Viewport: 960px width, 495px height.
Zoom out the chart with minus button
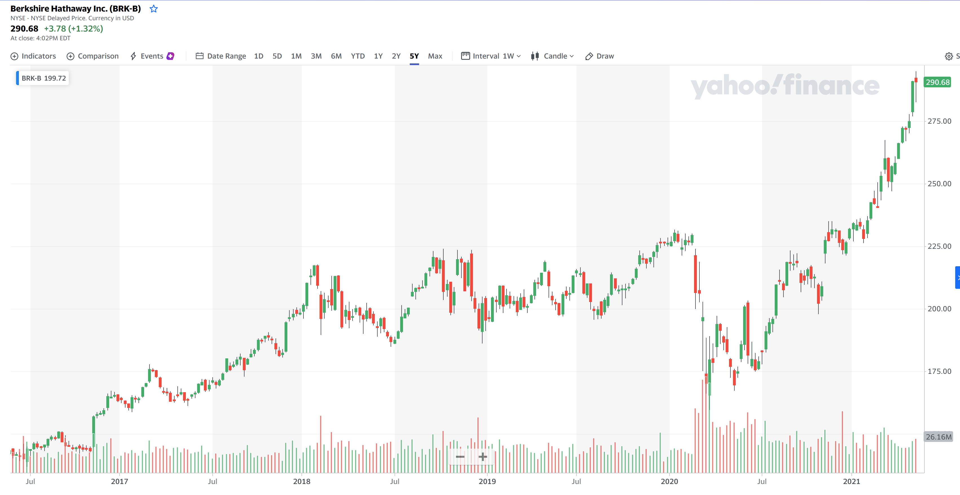[x=460, y=457]
